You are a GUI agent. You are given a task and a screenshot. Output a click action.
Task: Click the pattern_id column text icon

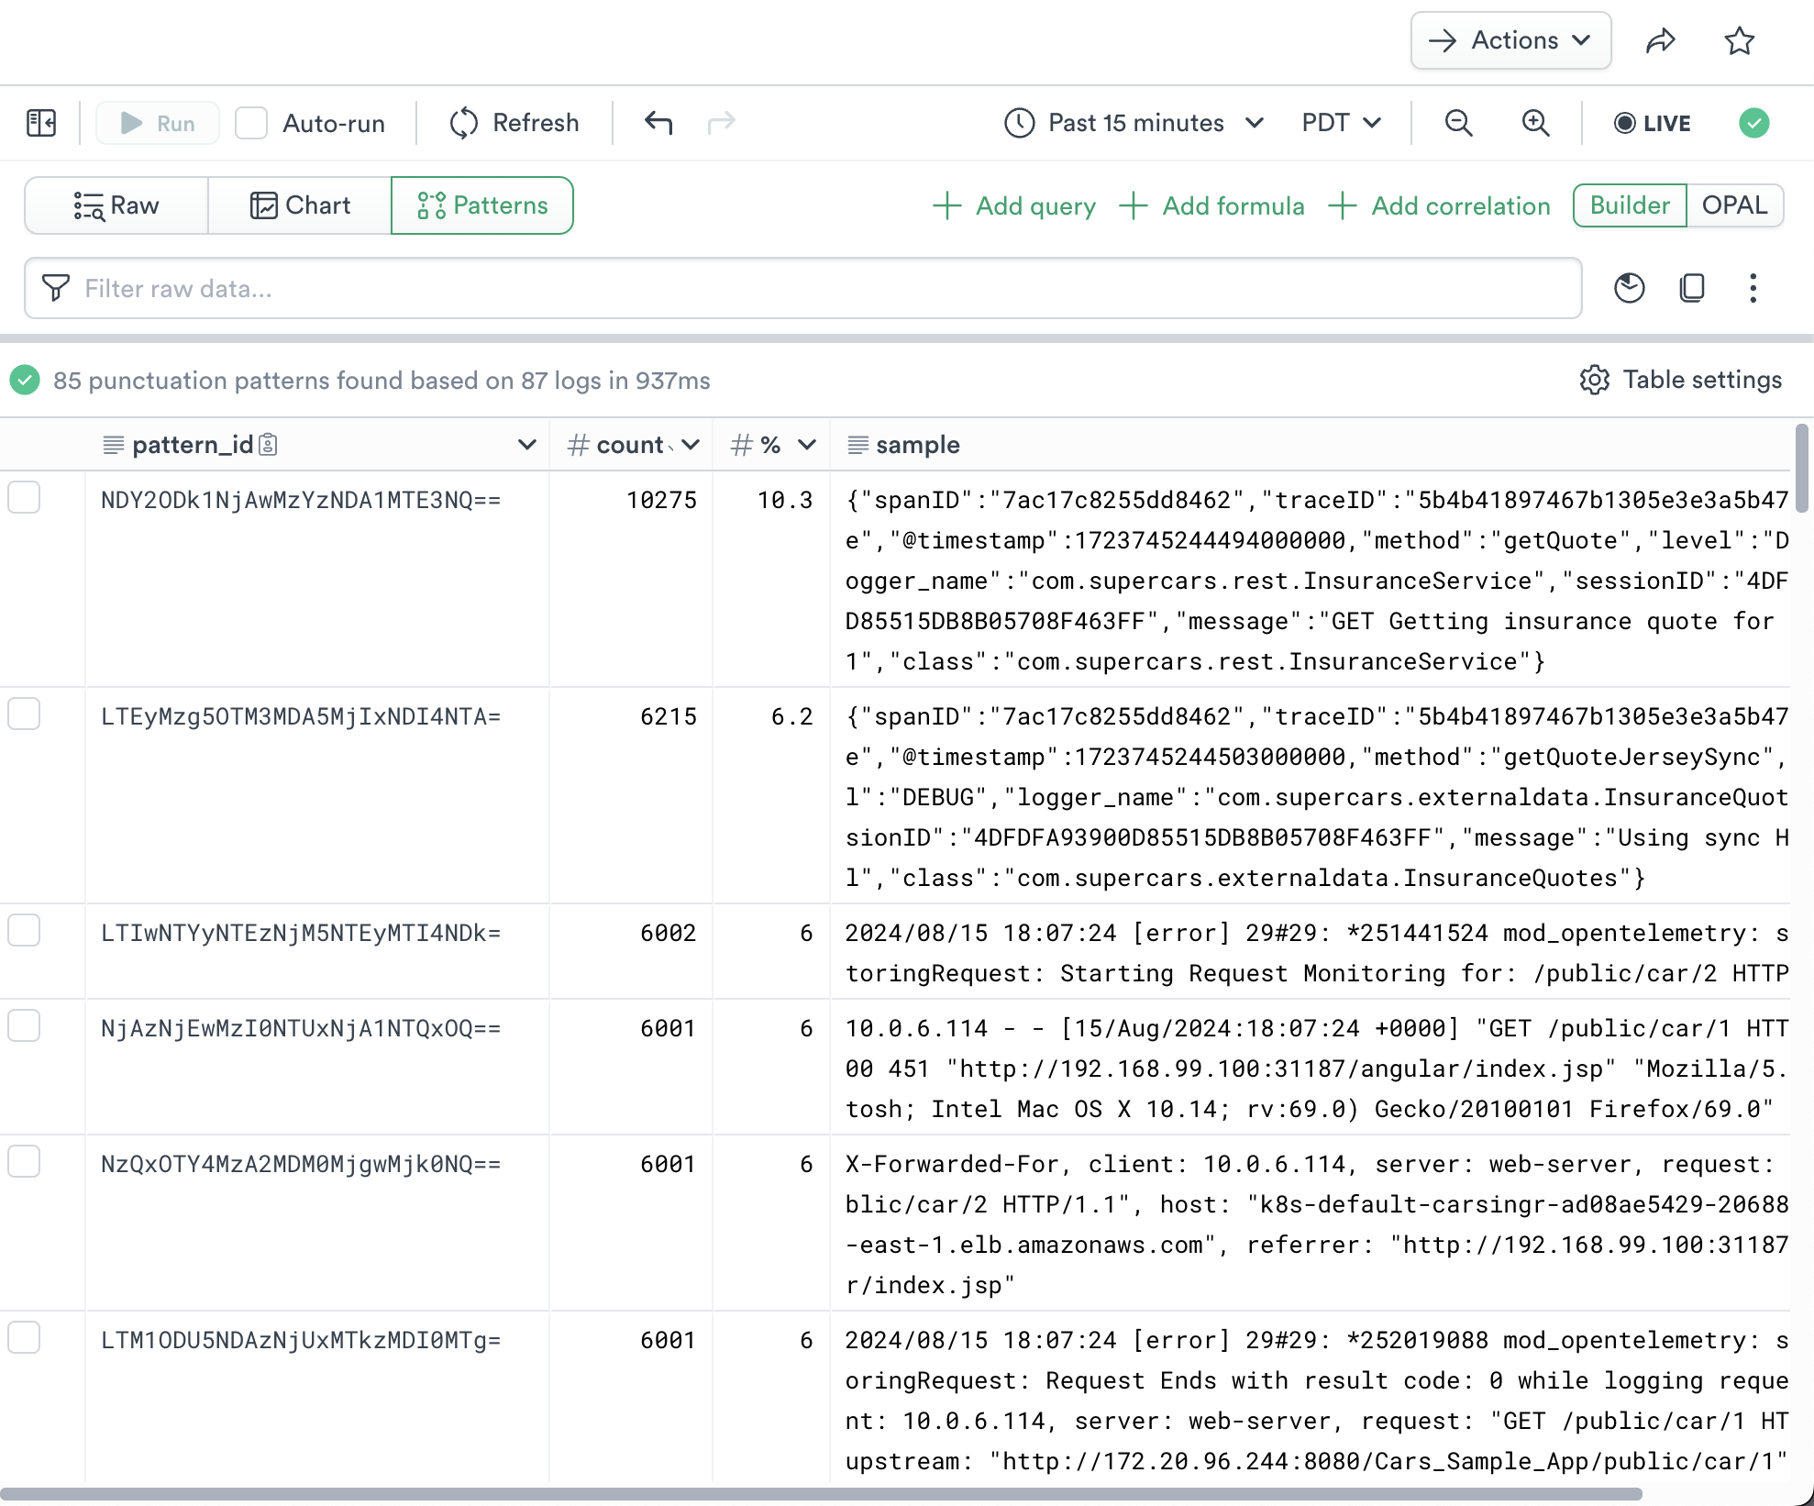tap(113, 445)
